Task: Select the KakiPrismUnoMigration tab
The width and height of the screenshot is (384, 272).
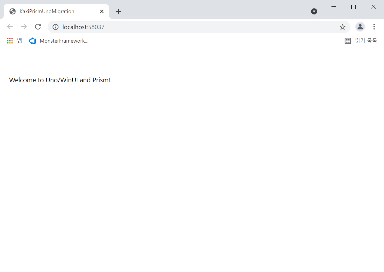Action: point(56,11)
